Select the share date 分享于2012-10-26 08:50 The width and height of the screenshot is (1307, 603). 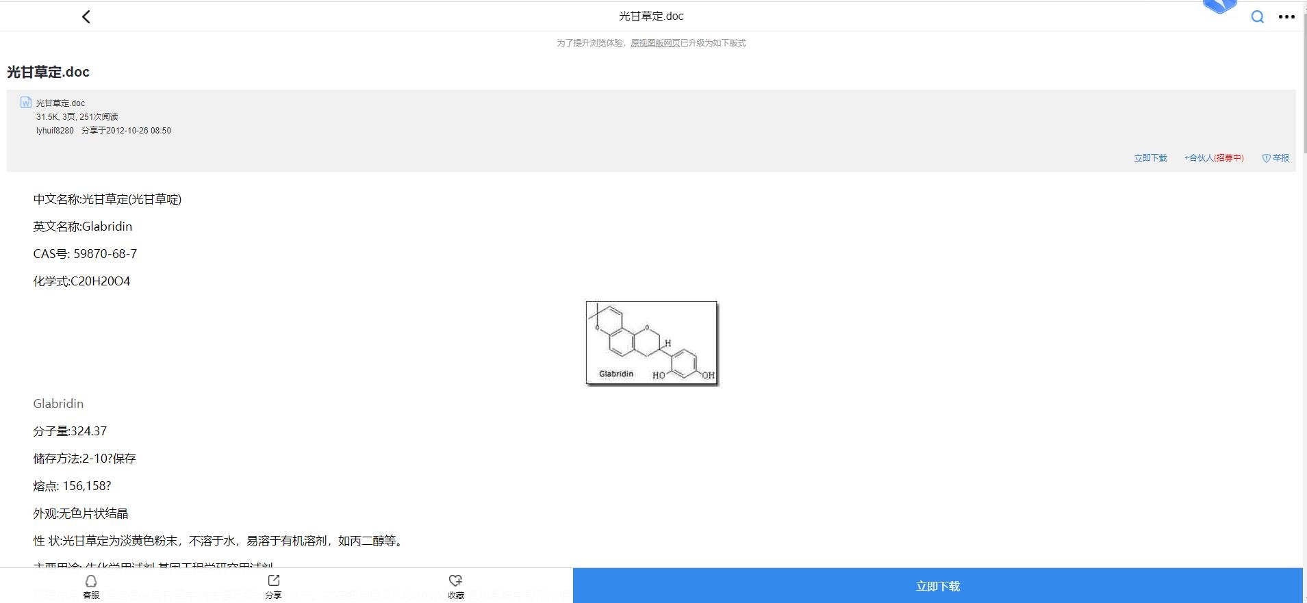[x=126, y=131]
